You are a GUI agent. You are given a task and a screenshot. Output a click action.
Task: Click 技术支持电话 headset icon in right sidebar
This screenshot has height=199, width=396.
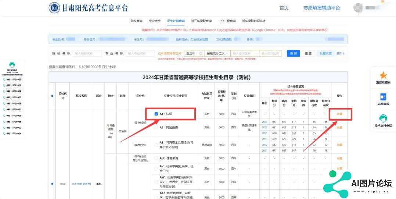383,118
